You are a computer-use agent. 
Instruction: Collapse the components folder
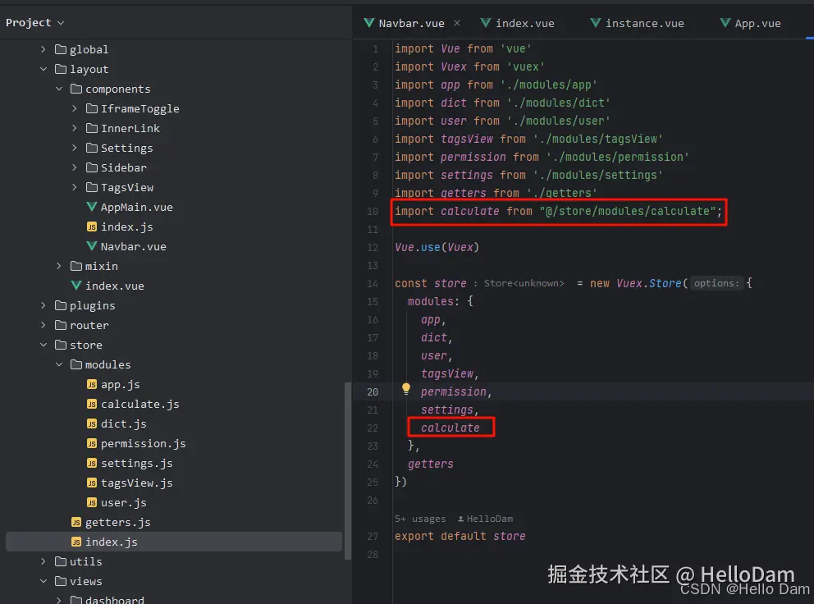(x=59, y=89)
